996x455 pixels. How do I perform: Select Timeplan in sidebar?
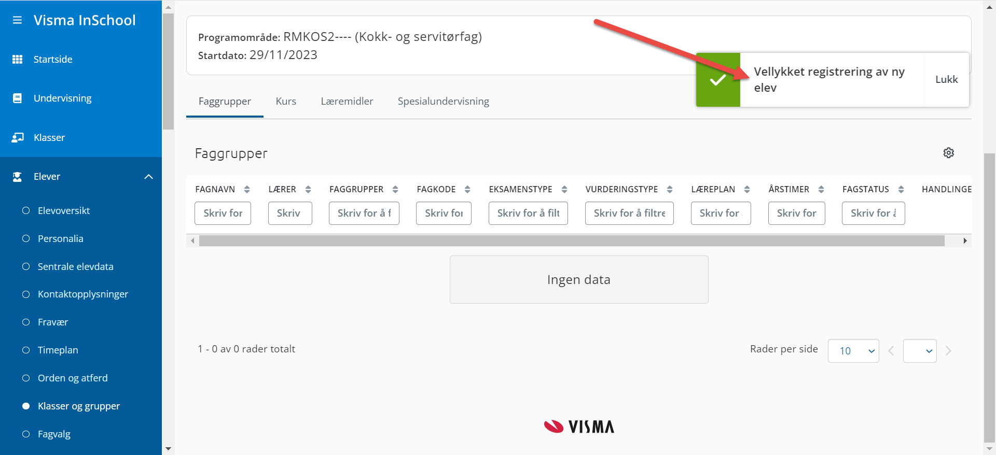point(58,350)
